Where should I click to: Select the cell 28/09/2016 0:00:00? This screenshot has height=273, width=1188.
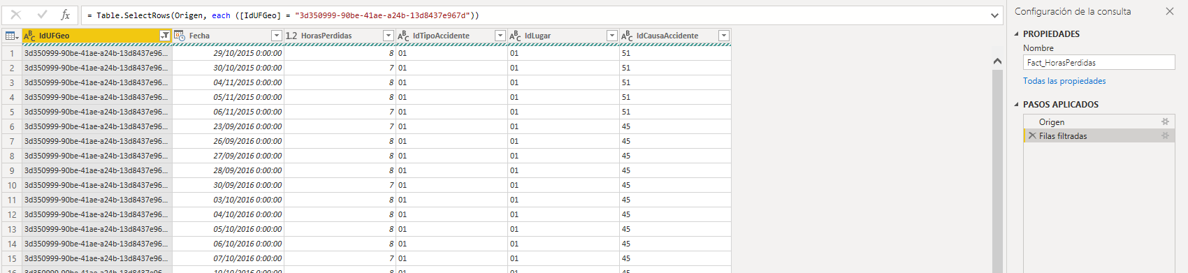pos(228,170)
